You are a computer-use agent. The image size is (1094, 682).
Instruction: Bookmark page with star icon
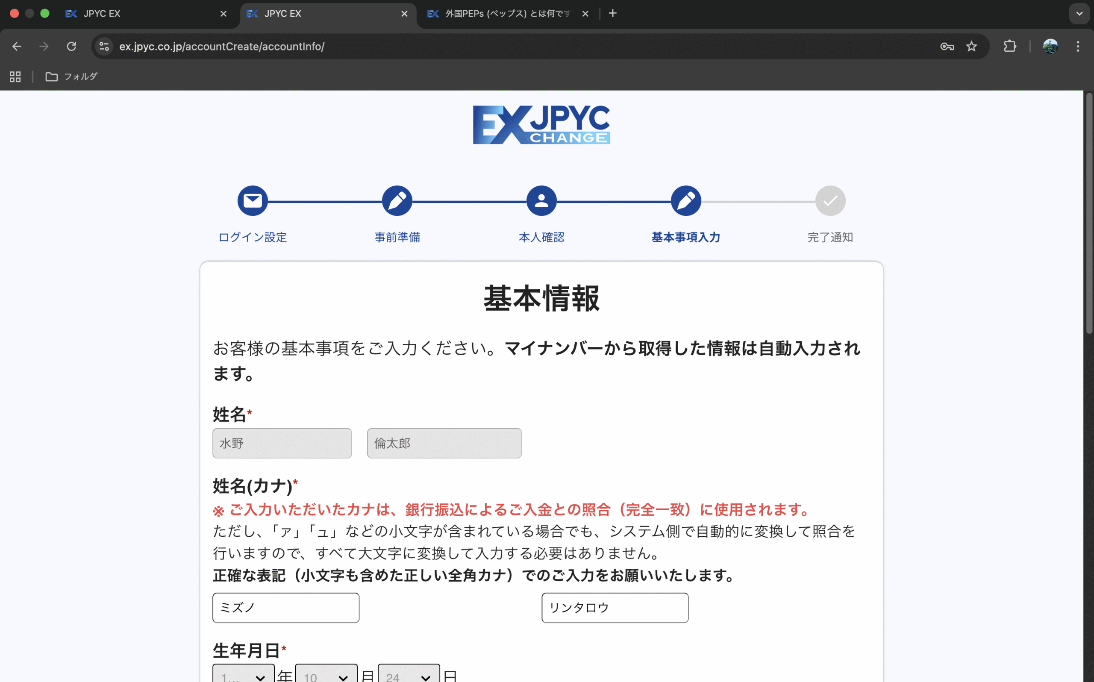click(x=971, y=47)
